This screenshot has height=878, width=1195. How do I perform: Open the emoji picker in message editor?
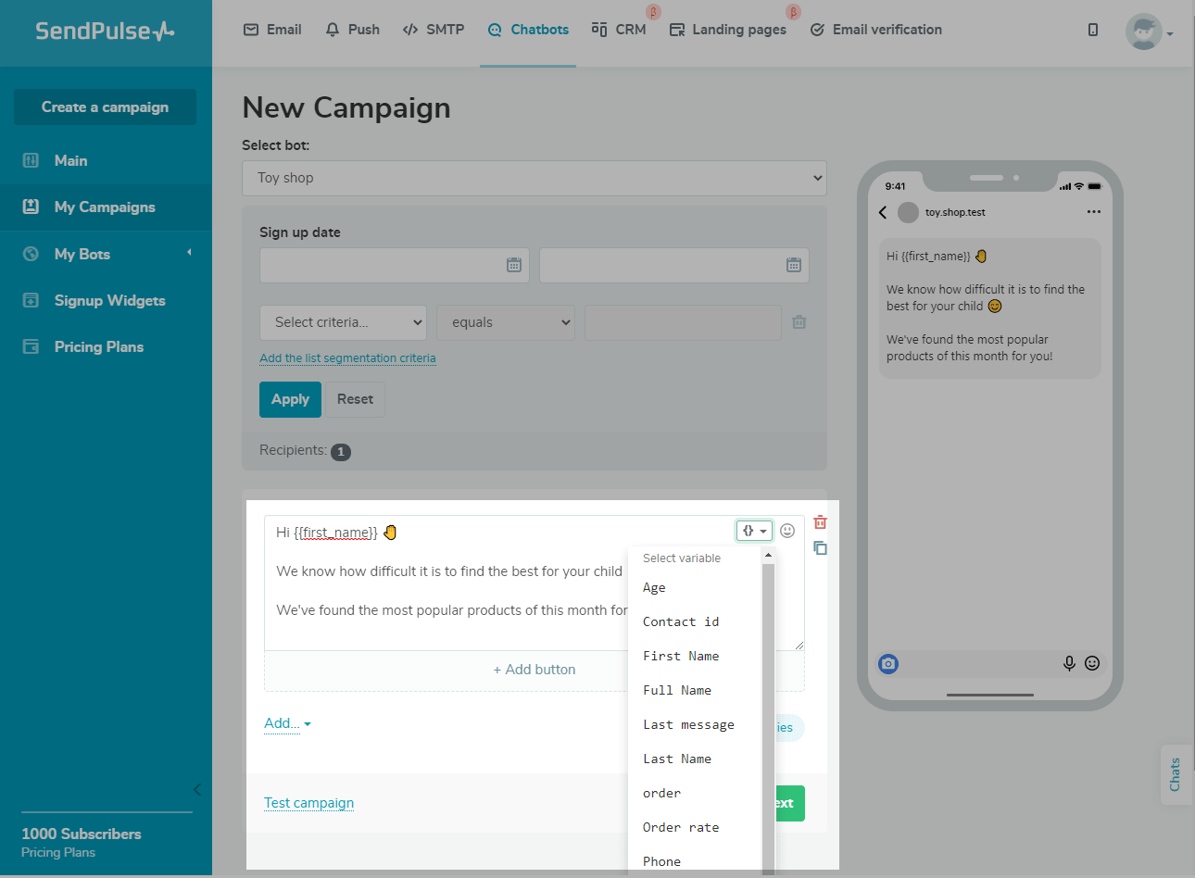pos(787,531)
